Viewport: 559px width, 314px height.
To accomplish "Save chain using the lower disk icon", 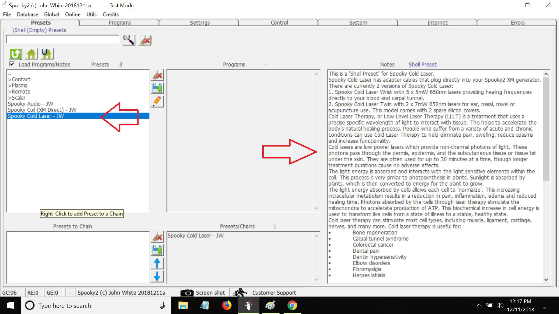I will click(x=157, y=250).
